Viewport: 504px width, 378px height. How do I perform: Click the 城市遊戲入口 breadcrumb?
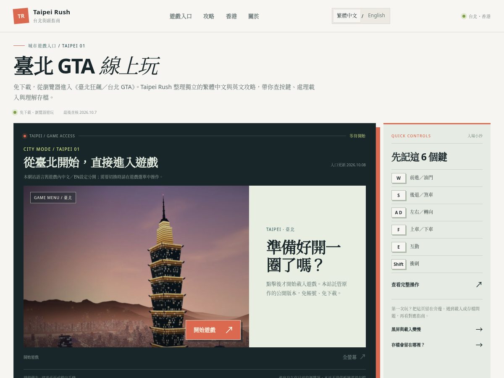42,46
